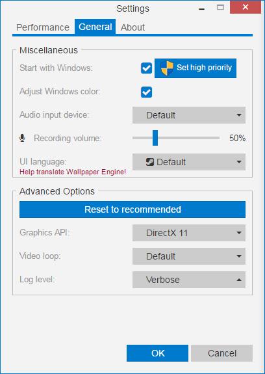
Task: Open the Audio input device dropdown
Action: click(189, 115)
